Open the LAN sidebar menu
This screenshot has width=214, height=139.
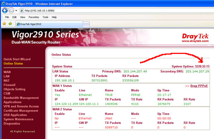click(x=7, y=76)
